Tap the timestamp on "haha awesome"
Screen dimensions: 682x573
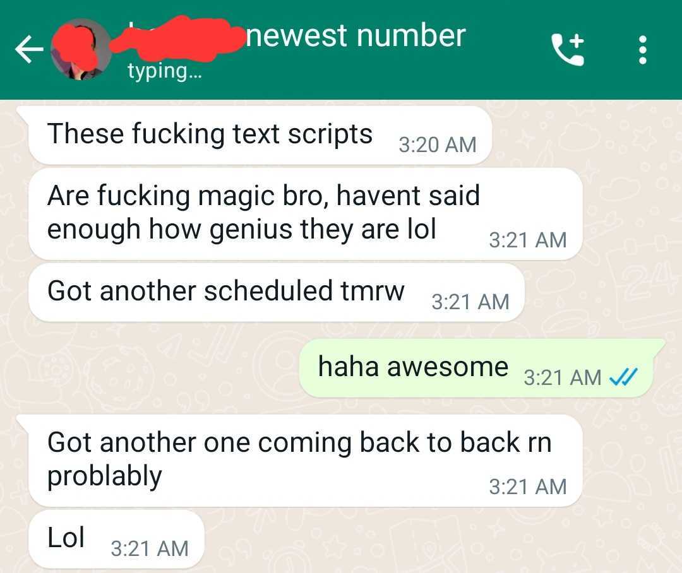tap(563, 377)
